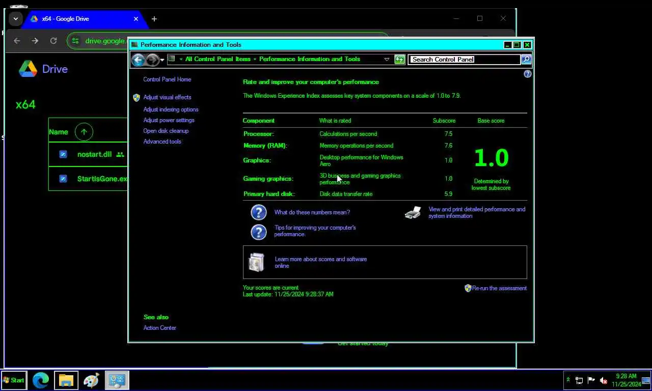652x391 pixels.
Task: Select Performance Information and Tools breadcrumb
Action: 310,59
